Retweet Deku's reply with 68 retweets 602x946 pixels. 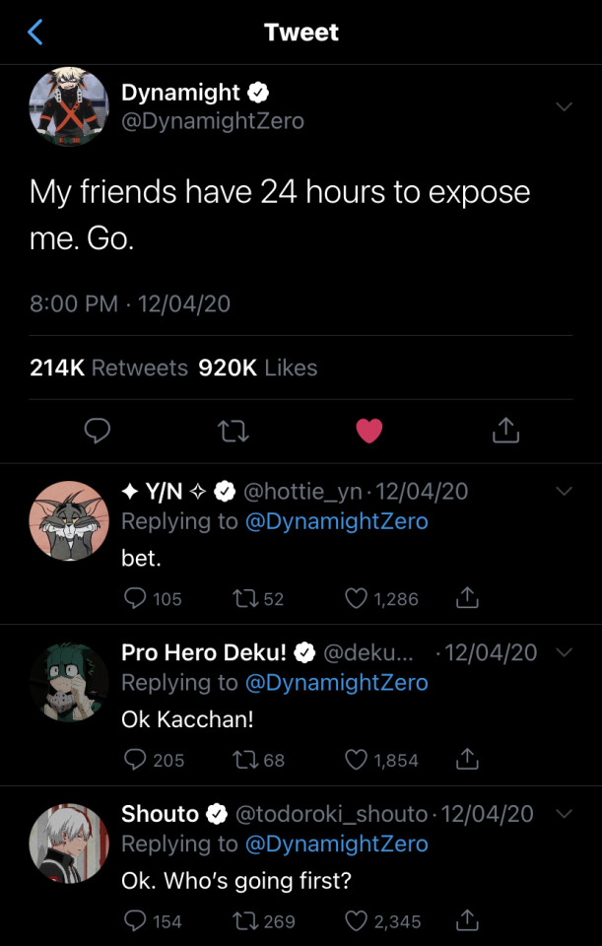click(245, 760)
